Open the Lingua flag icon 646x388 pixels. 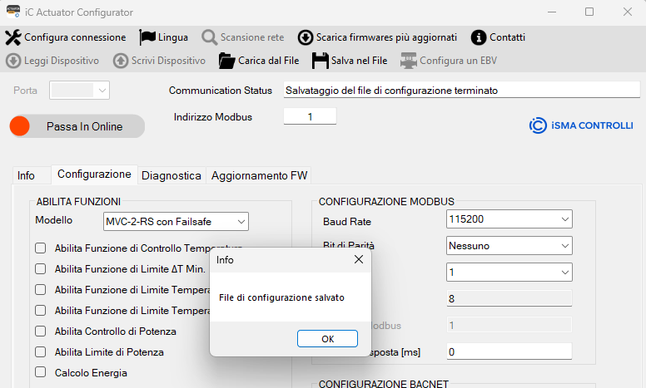pyautogui.click(x=147, y=37)
